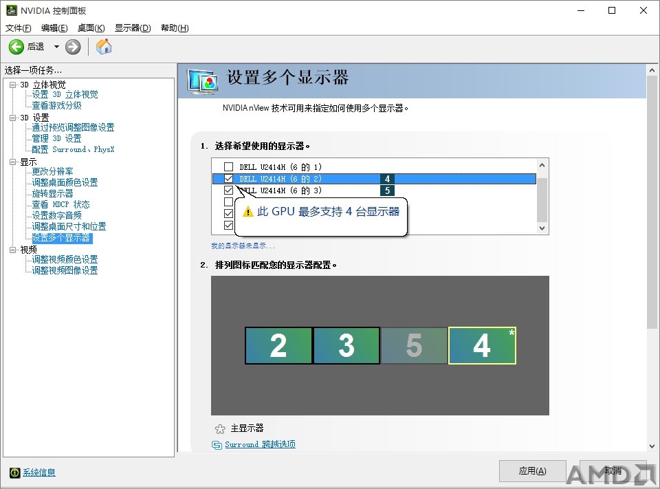Screen dimensions: 660x489
Task: Select display 2 in the arrangement area
Action: point(278,345)
